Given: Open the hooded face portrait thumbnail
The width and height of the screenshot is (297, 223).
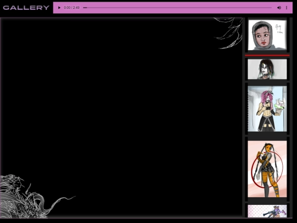Looking at the screenshot, I should pyautogui.click(x=267, y=35).
